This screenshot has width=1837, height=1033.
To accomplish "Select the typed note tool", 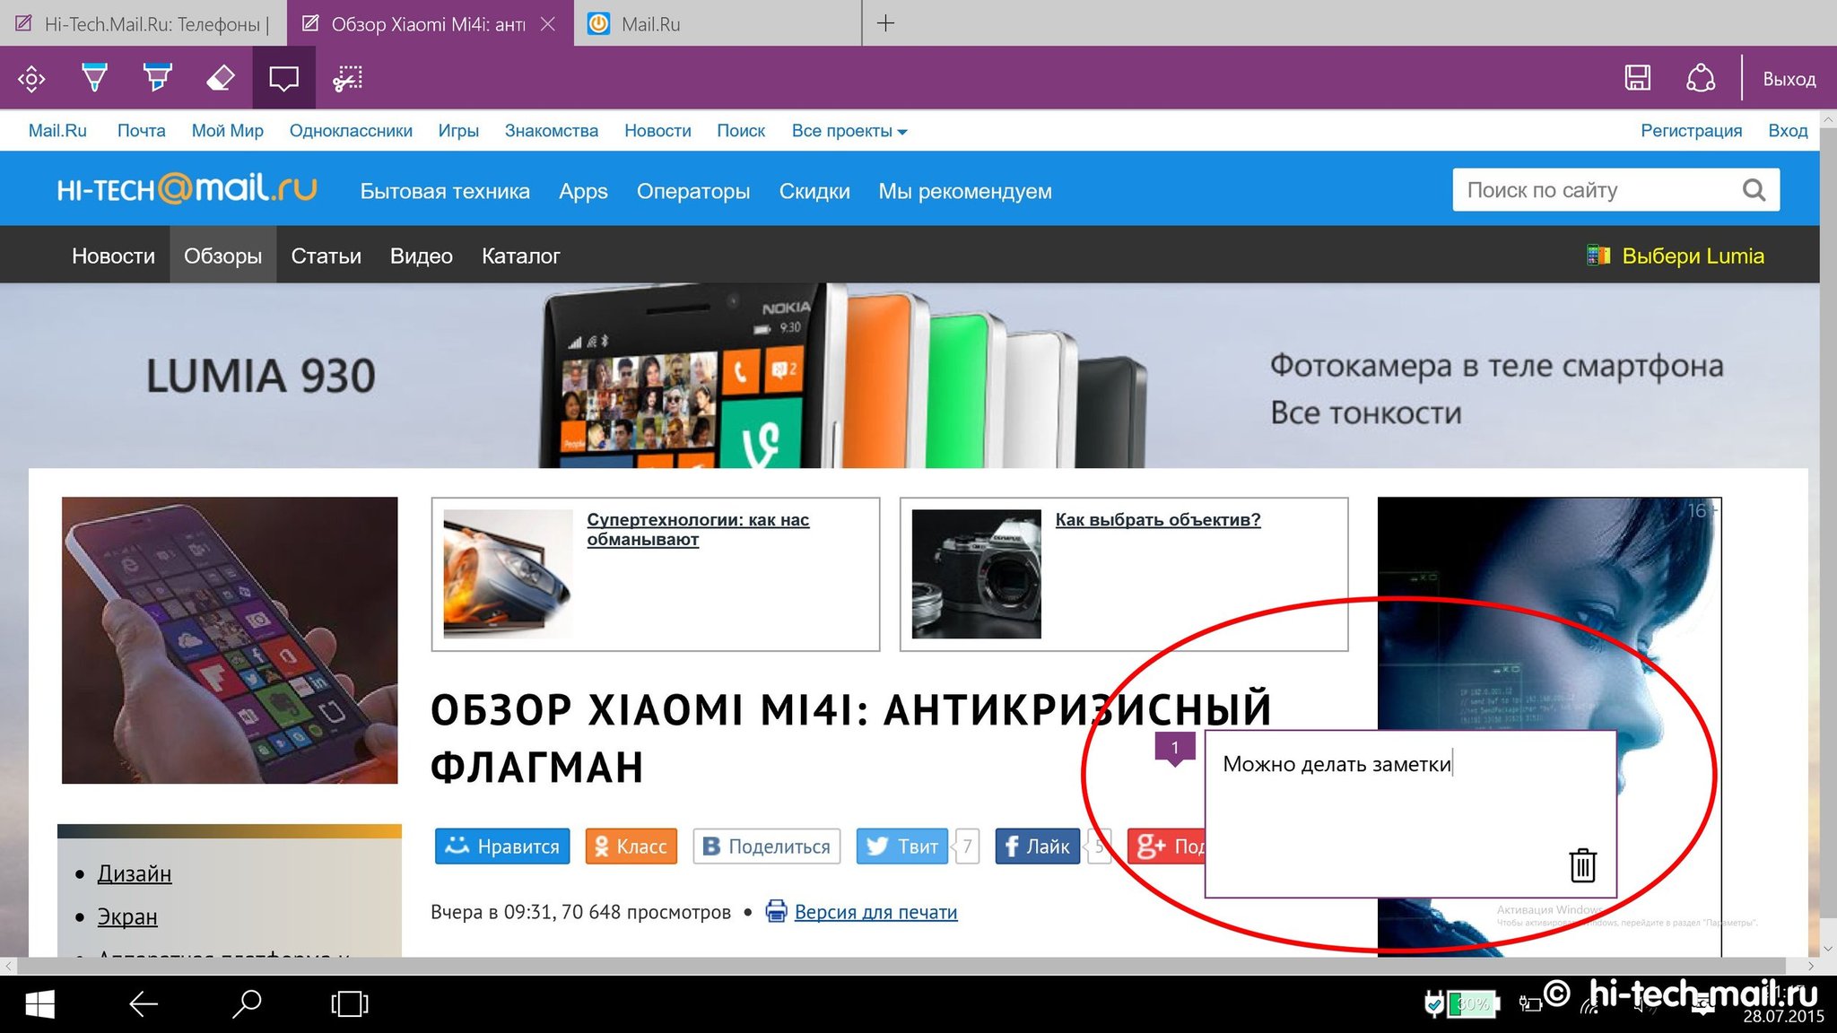I will (283, 78).
